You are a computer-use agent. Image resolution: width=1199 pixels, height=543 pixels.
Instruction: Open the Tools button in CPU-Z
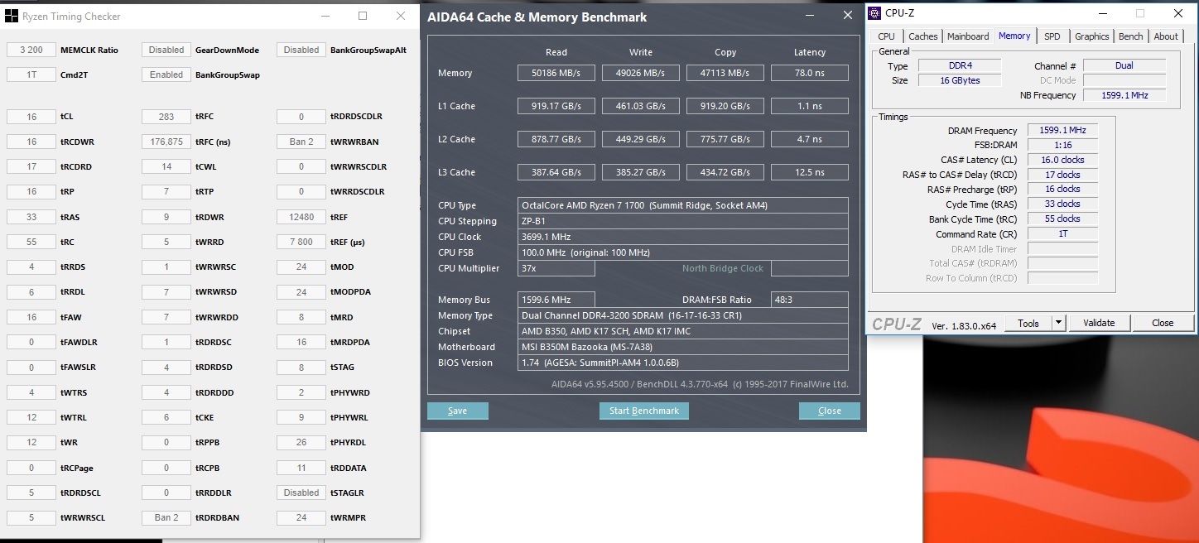click(x=1028, y=323)
